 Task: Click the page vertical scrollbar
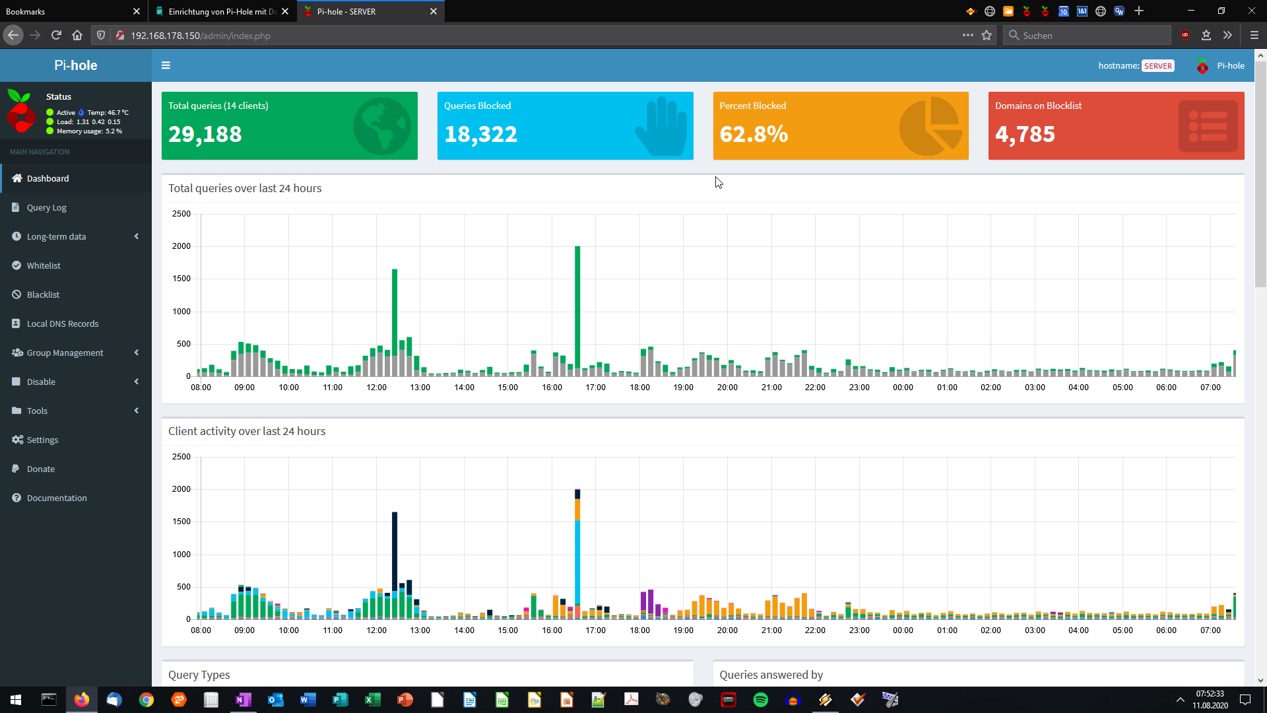[x=1260, y=175]
